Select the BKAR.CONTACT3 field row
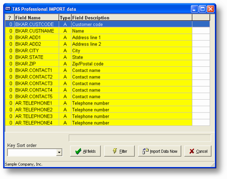227x179 pixels. (x=107, y=84)
